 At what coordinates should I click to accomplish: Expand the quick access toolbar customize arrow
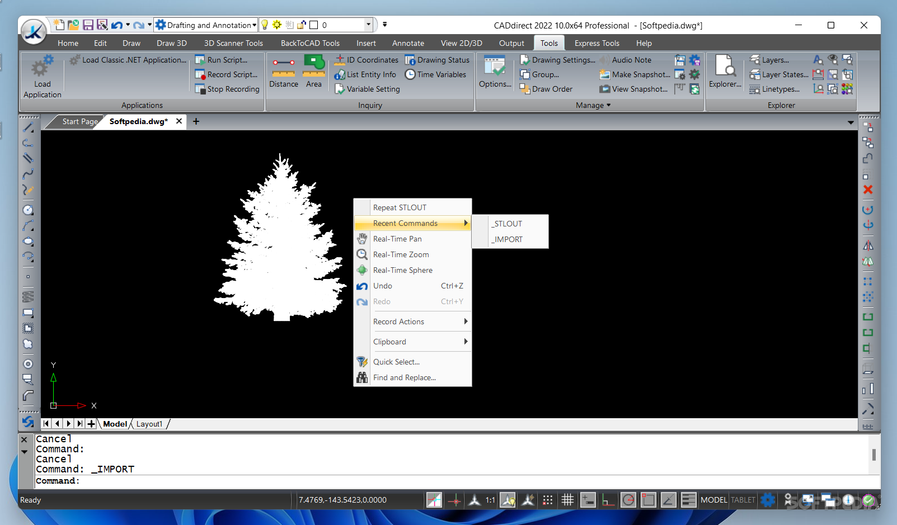pos(384,25)
